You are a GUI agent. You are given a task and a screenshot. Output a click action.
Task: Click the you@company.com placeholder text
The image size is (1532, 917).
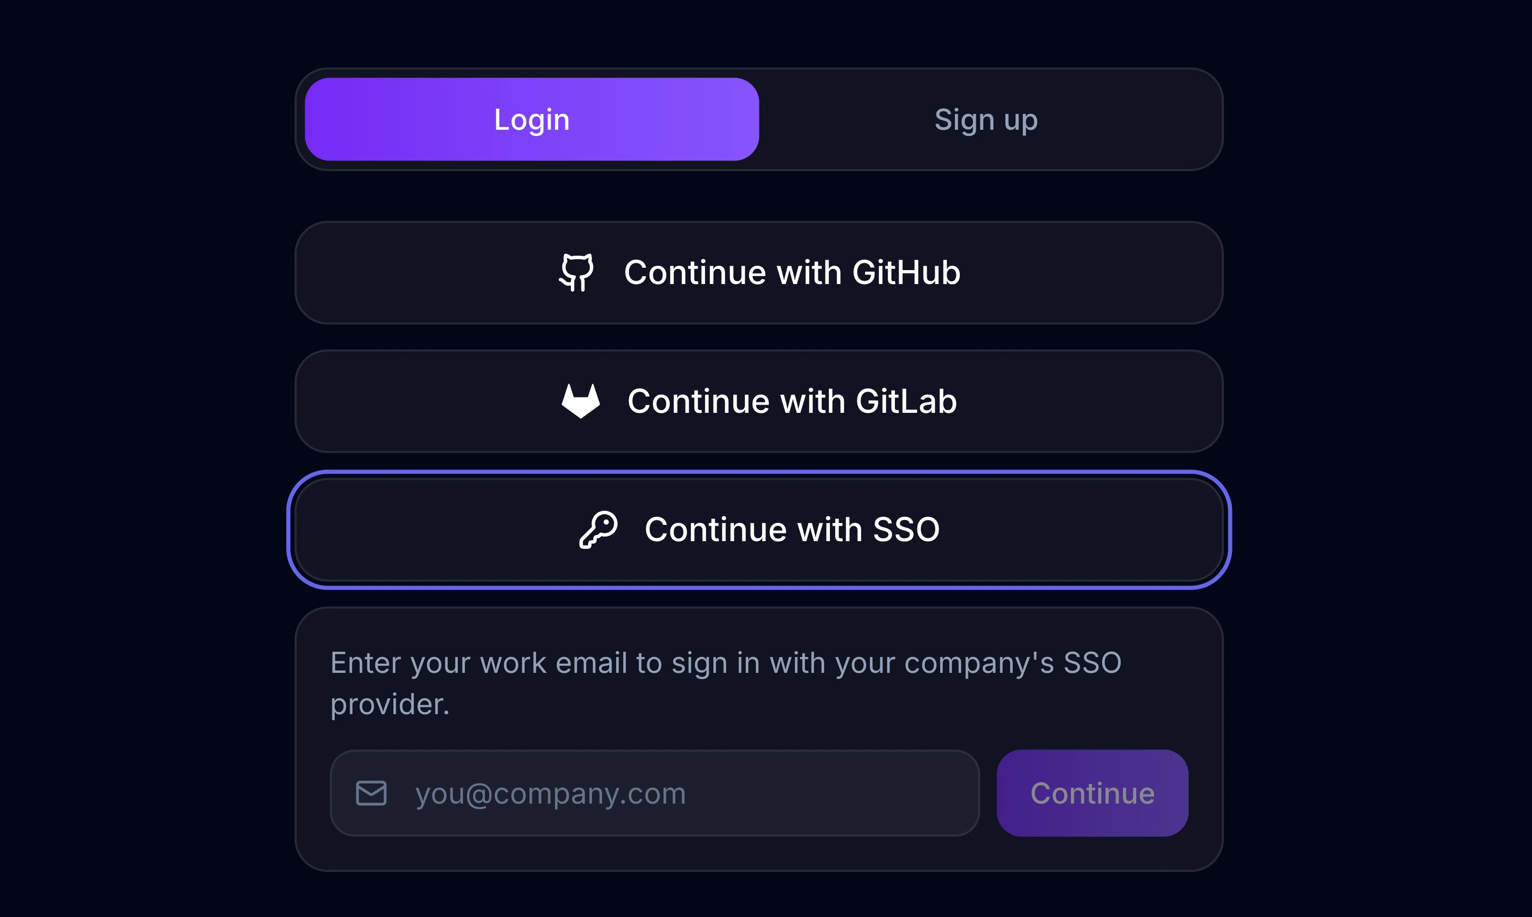[x=550, y=793]
